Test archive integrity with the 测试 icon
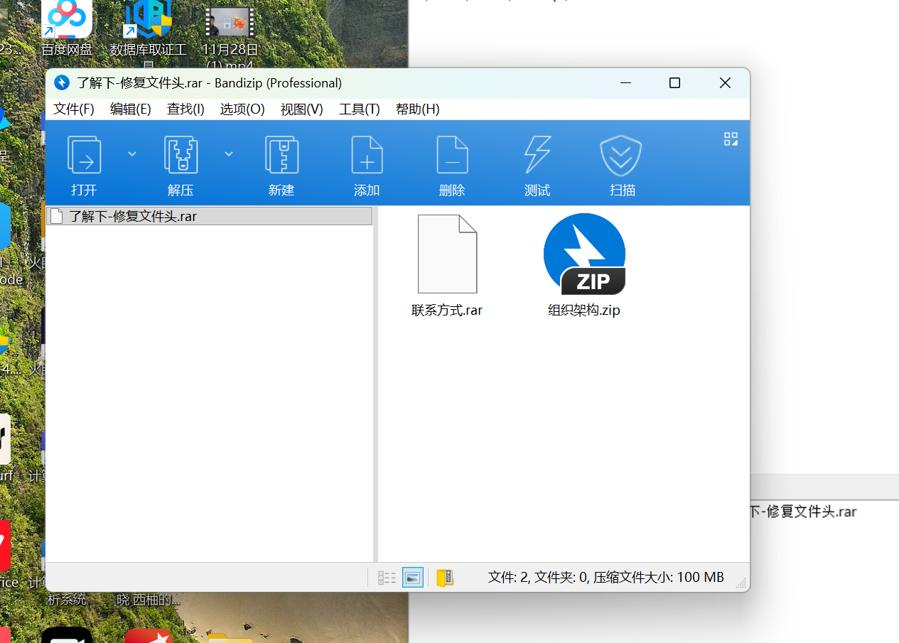899x643 pixels. pyautogui.click(x=537, y=163)
